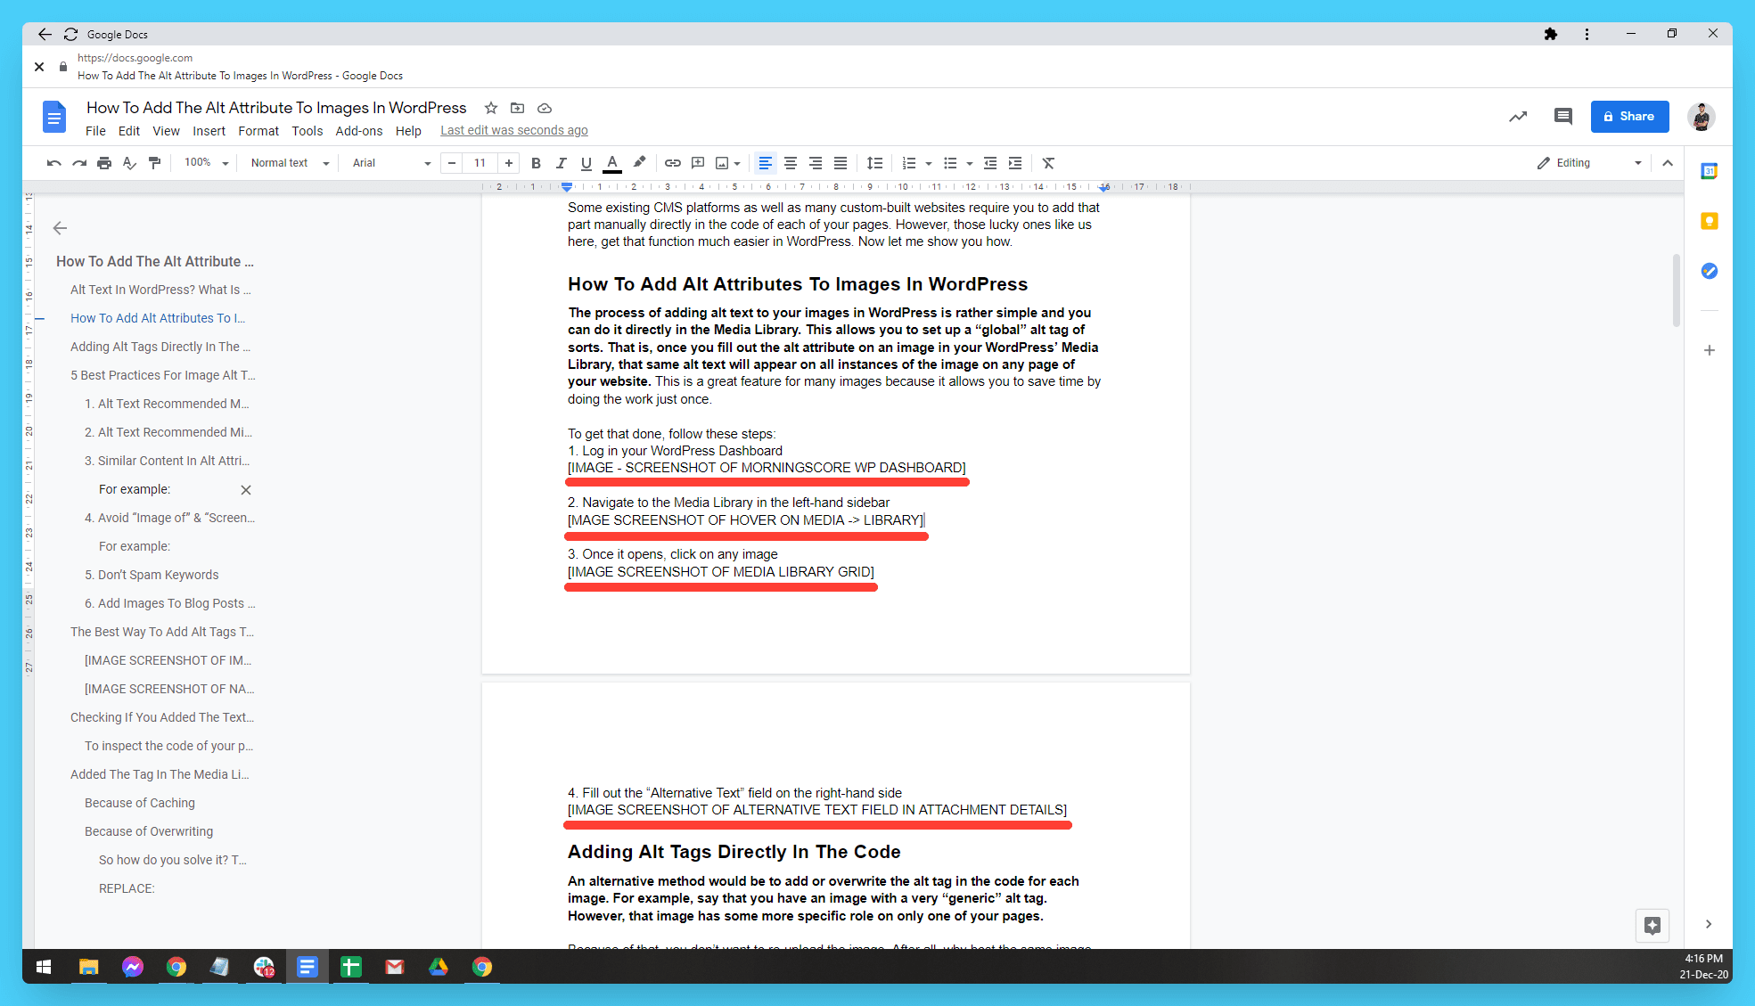Image resolution: width=1755 pixels, height=1006 pixels.
Task: Click the star to bookmark document
Action: coord(490,107)
